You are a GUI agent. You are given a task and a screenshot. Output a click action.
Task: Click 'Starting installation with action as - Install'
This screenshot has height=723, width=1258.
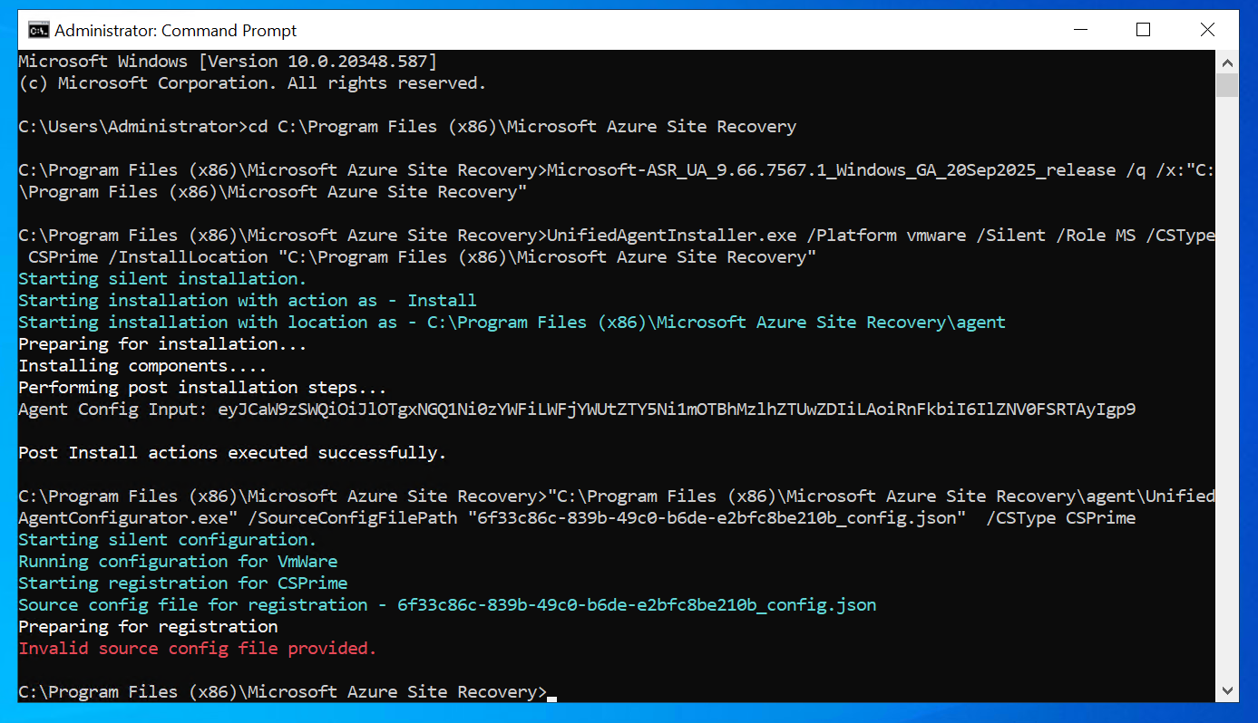(248, 300)
